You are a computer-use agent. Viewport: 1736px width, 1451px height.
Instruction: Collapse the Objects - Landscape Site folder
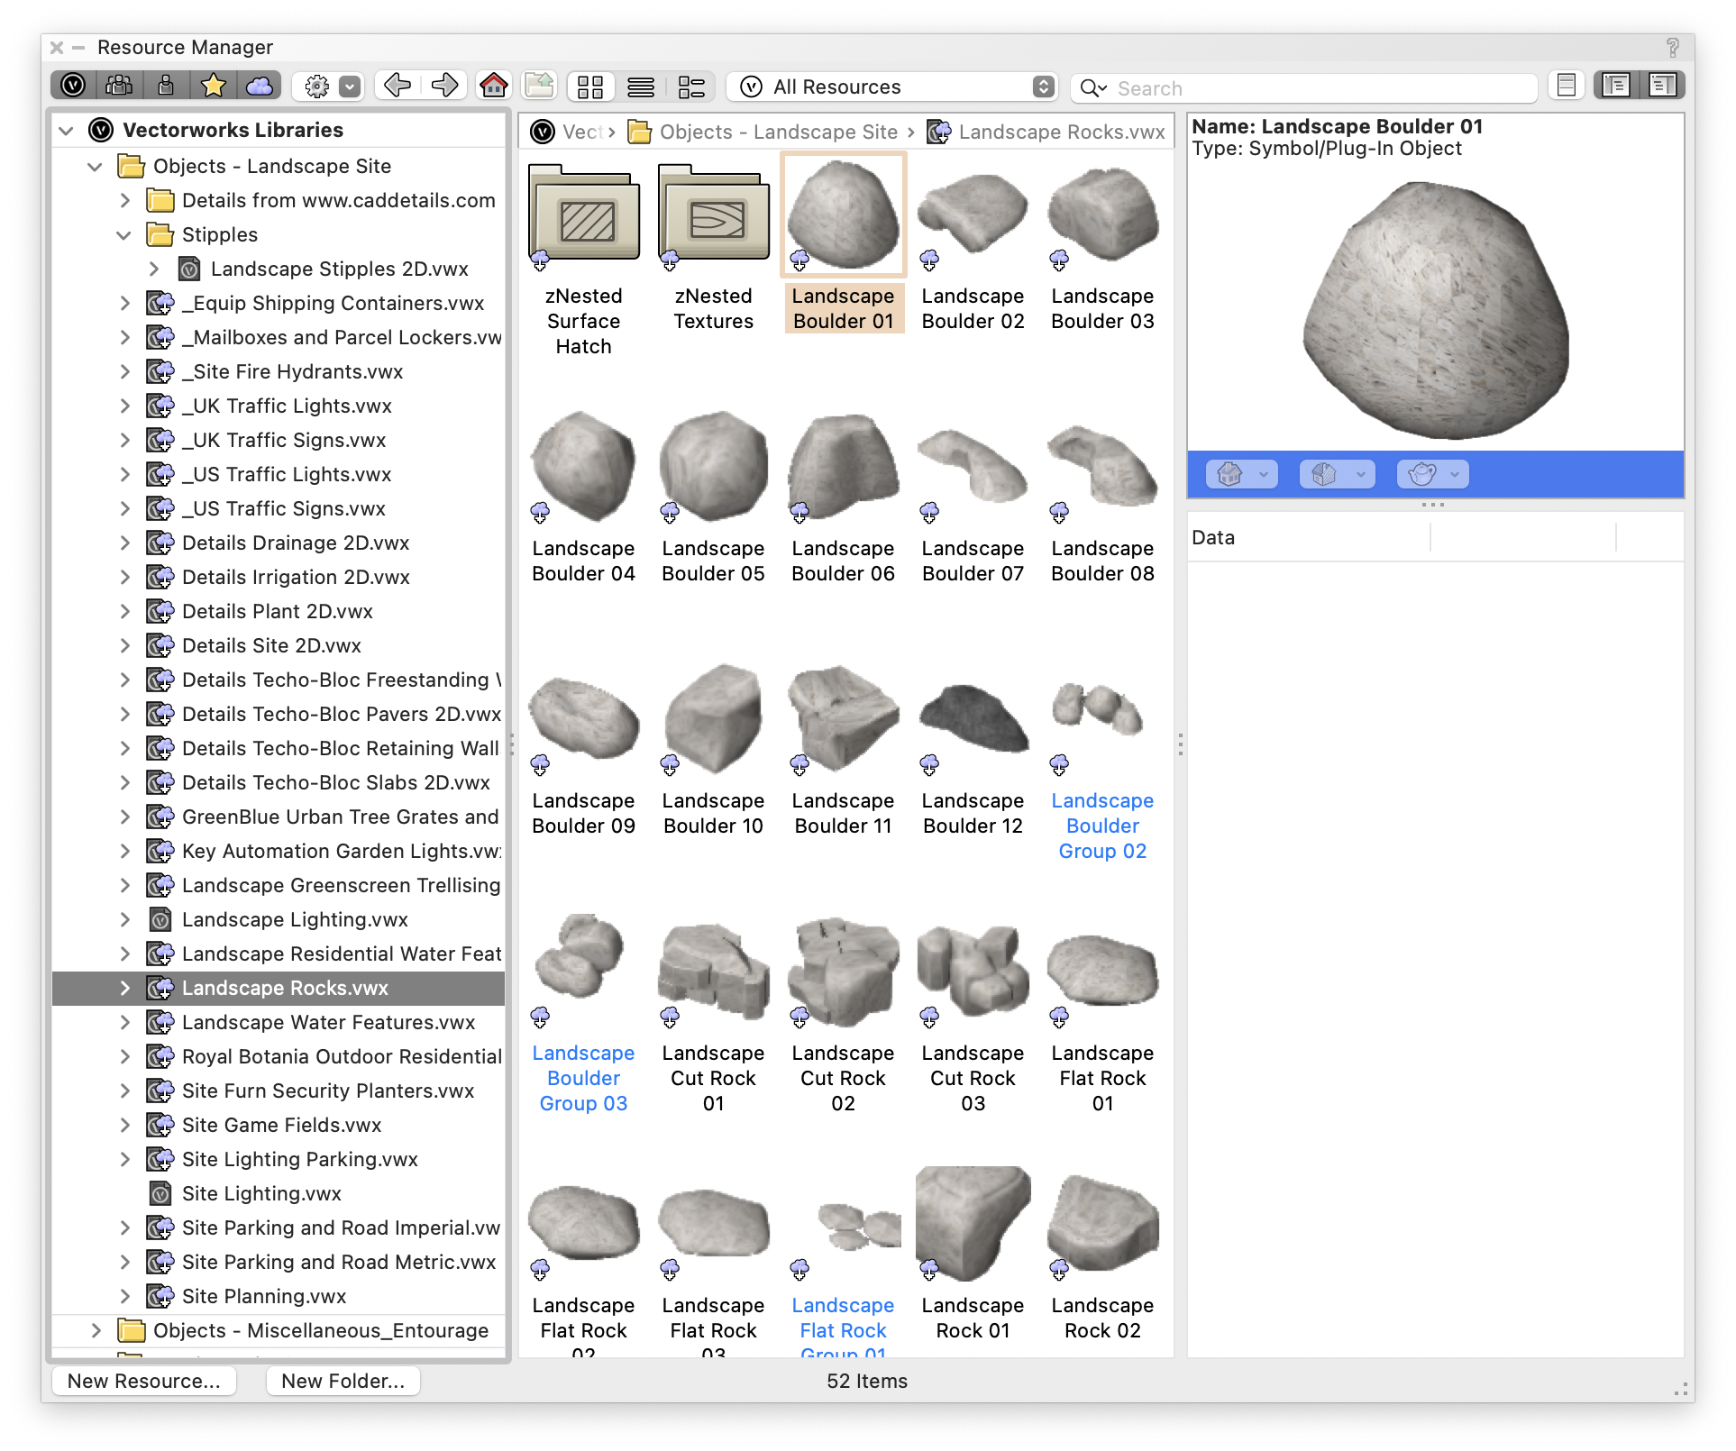tap(96, 166)
